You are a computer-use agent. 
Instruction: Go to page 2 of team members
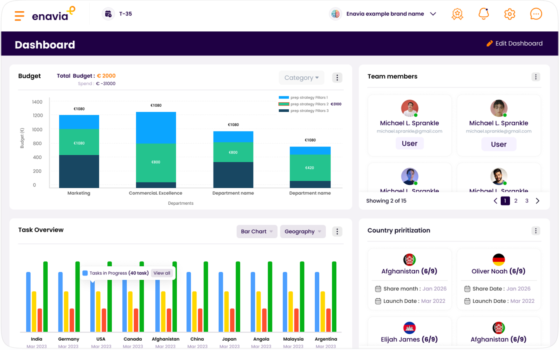click(x=515, y=201)
